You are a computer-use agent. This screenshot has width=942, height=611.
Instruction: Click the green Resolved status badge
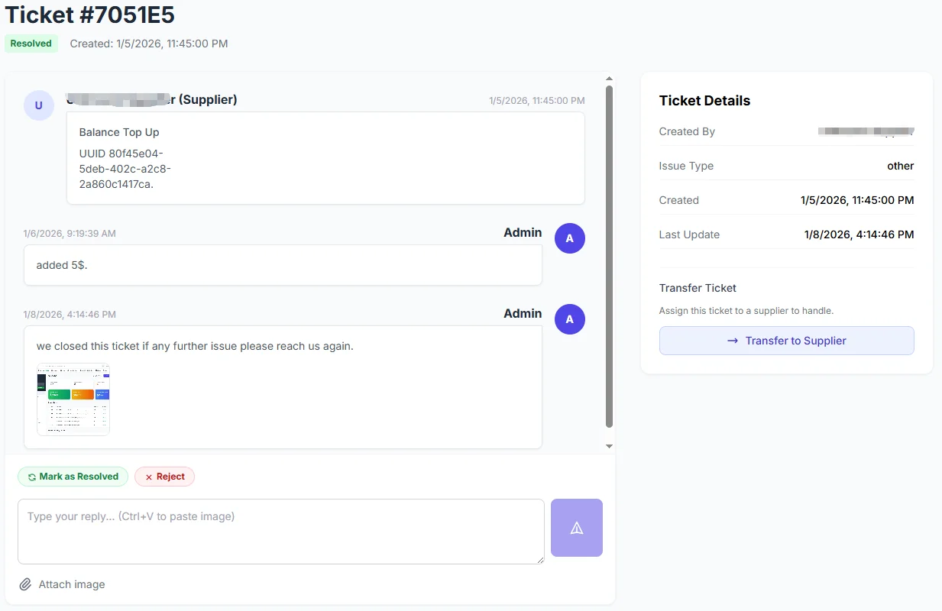(31, 44)
